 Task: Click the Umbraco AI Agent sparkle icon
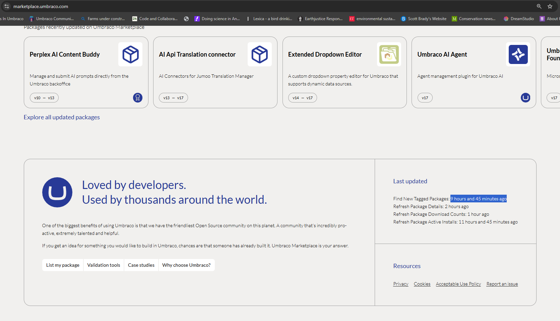pos(518,54)
